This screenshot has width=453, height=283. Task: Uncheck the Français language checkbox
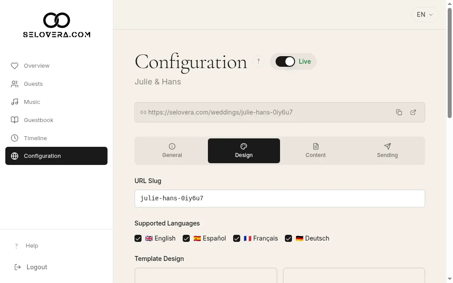[237, 238]
